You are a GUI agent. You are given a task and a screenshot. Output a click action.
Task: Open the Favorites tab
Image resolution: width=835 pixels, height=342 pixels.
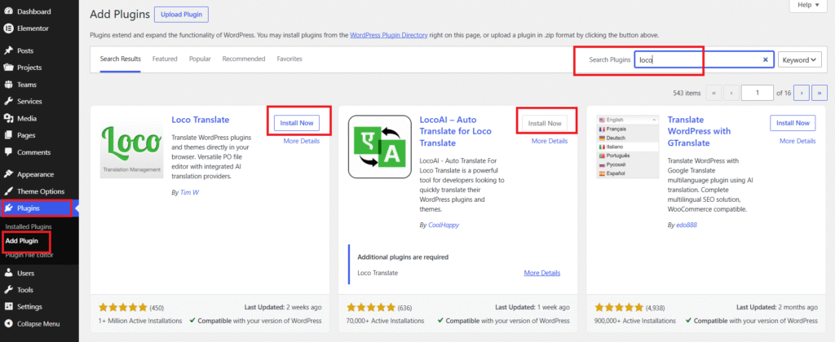click(x=289, y=59)
